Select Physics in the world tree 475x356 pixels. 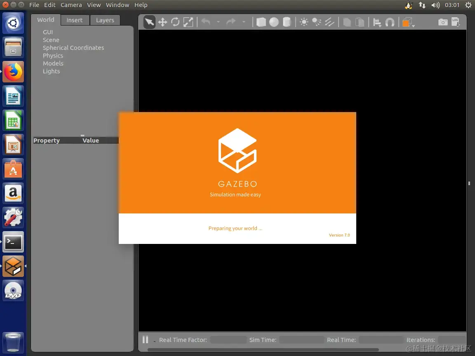[53, 55]
